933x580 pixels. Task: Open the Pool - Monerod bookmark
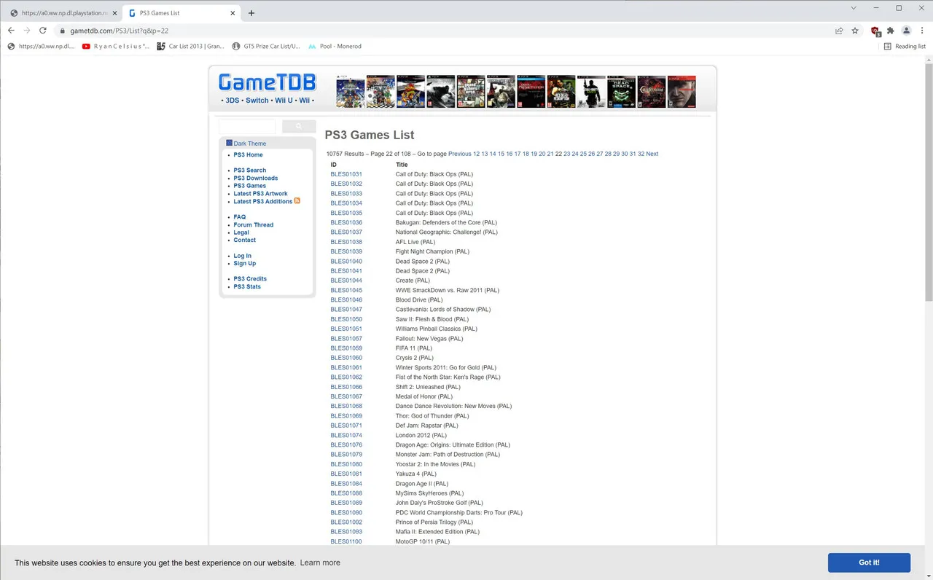pyautogui.click(x=335, y=46)
